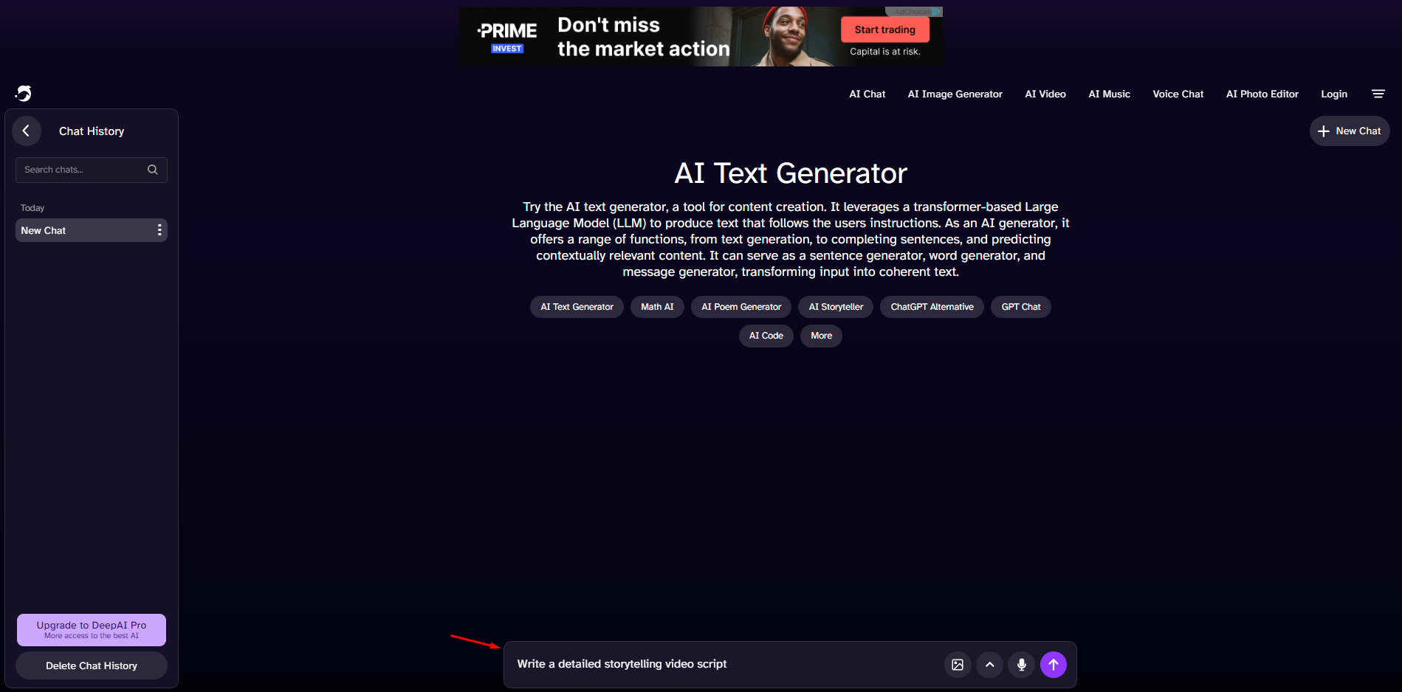Click More to reveal additional AI tools
The image size is (1402, 692).
pyautogui.click(x=820, y=336)
